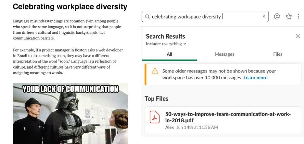
Task: Click the 'Jun 14th at 11:36 AM' timestamp
Action: [197, 127]
